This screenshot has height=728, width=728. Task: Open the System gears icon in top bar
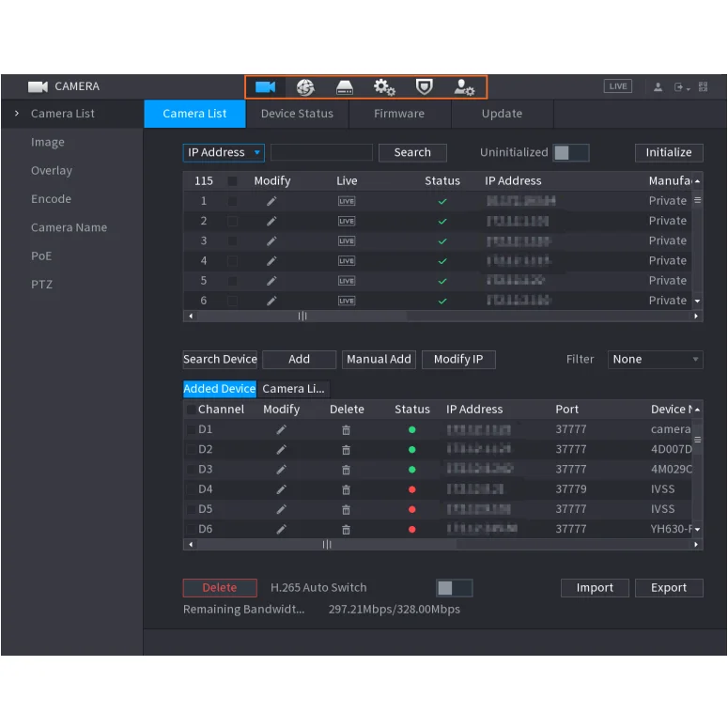(384, 86)
